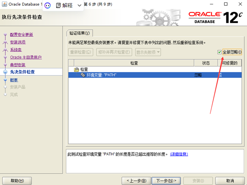This screenshot has height=185, width=247.
Task: Click the 上一步(B) button
Action: point(136,181)
